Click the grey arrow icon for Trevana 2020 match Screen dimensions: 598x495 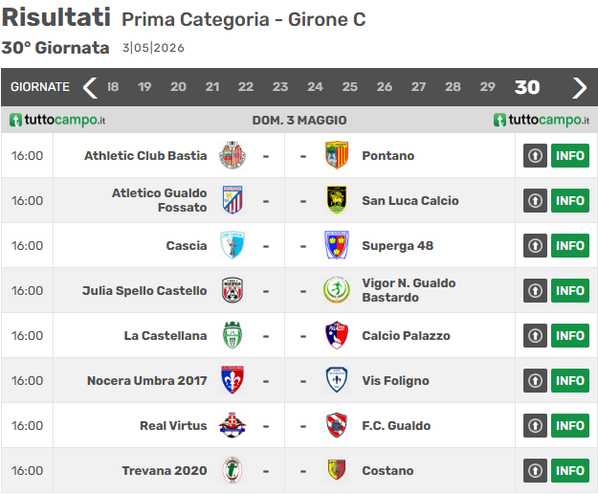534,470
